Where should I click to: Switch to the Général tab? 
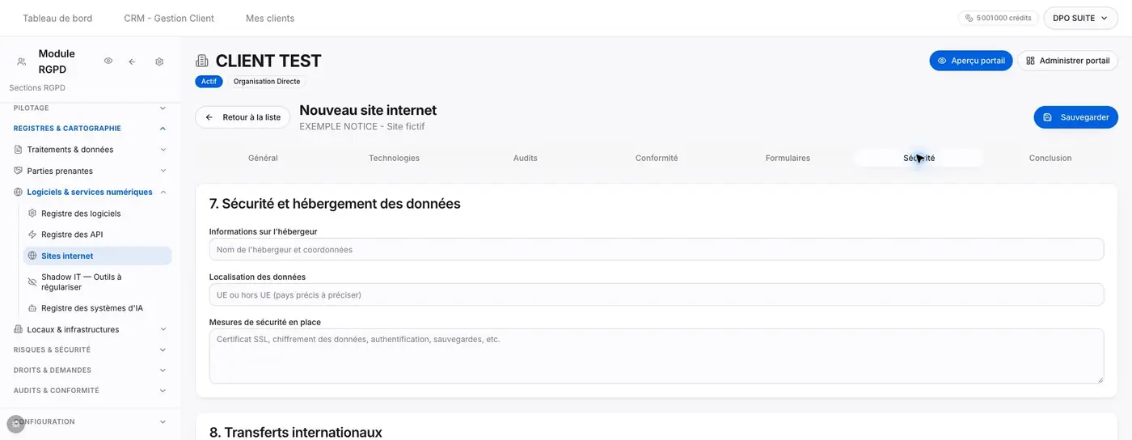(x=263, y=158)
